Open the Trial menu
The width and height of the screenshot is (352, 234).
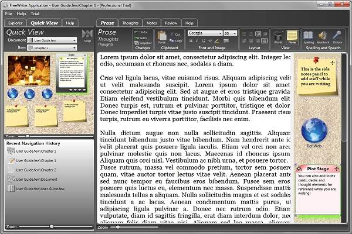click(x=35, y=13)
